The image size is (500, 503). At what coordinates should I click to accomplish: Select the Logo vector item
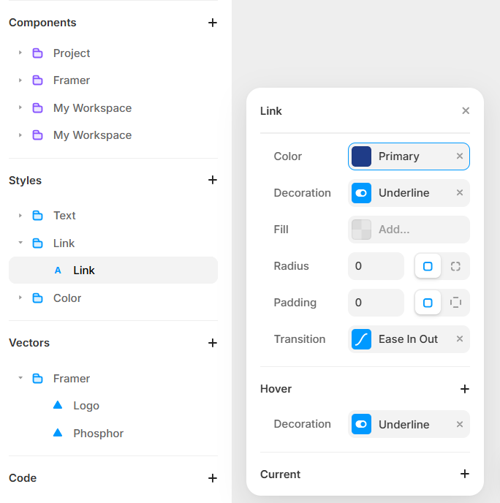tap(86, 406)
